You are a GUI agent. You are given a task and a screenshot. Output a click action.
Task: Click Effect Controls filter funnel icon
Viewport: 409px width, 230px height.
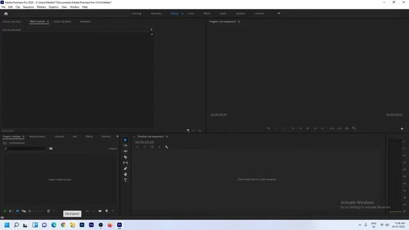[x=188, y=130]
